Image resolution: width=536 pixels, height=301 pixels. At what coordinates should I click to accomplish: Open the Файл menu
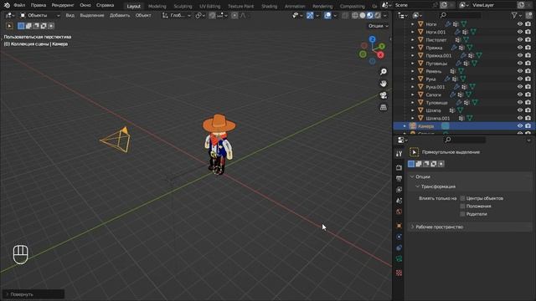coord(19,5)
